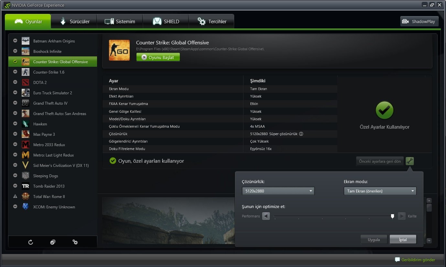
Task: Click the warning icon beside Total War: Rome II
Action: click(15, 196)
